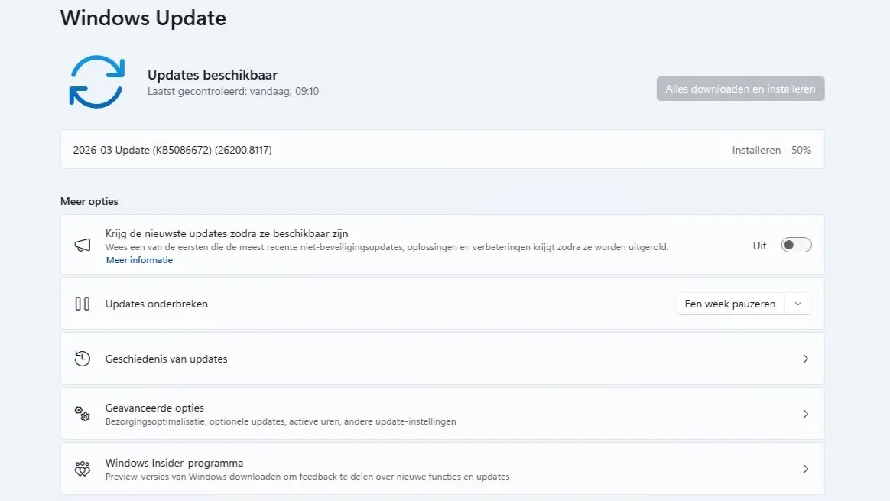
Task: Click the blue Windows Update sync icon
Action: pos(96,81)
